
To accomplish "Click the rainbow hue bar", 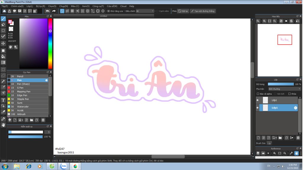I will 50,44.
